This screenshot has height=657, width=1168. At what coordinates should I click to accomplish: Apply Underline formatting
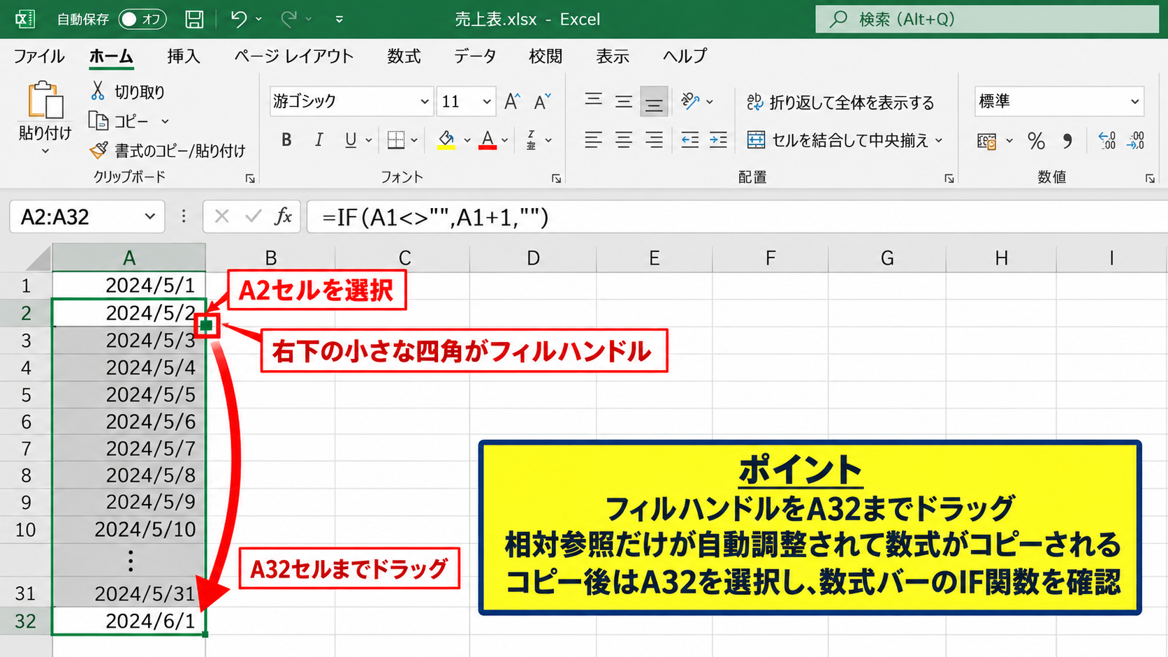click(351, 140)
